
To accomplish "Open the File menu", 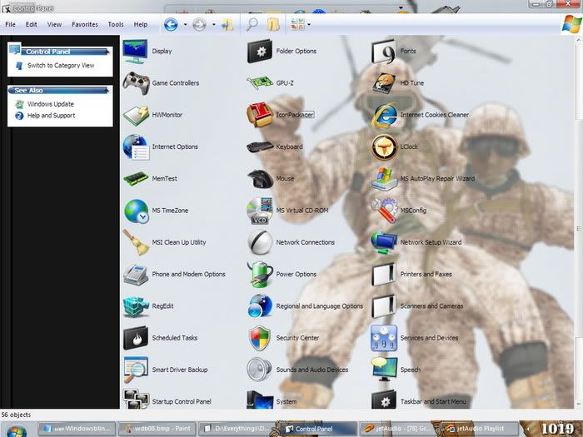I will (x=10, y=24).
